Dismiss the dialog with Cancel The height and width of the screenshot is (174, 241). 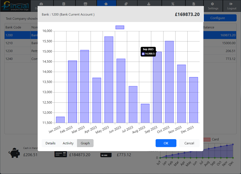(x=189, y=143)
